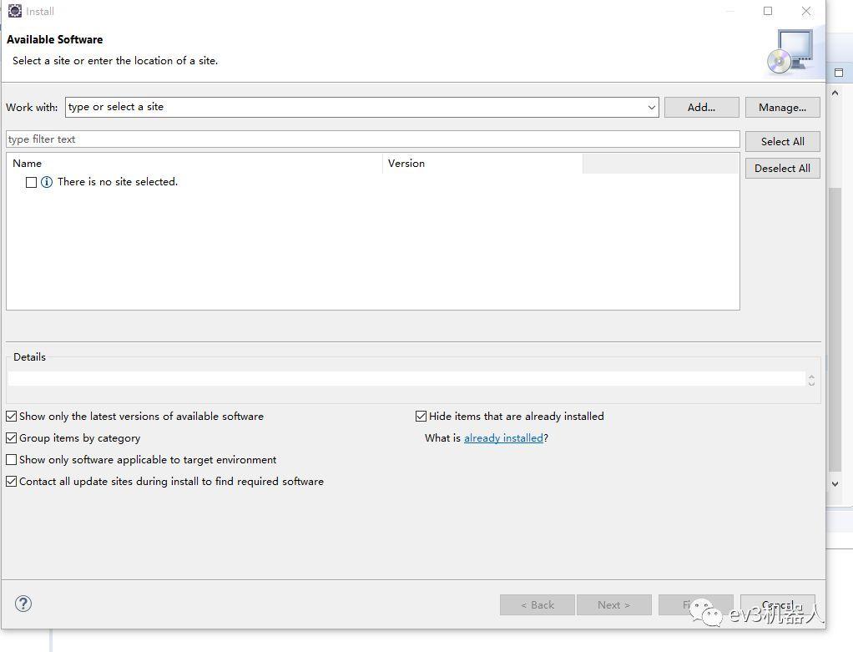
Task: Click the background window scrollbar up arrow
Action: (835, 93)
